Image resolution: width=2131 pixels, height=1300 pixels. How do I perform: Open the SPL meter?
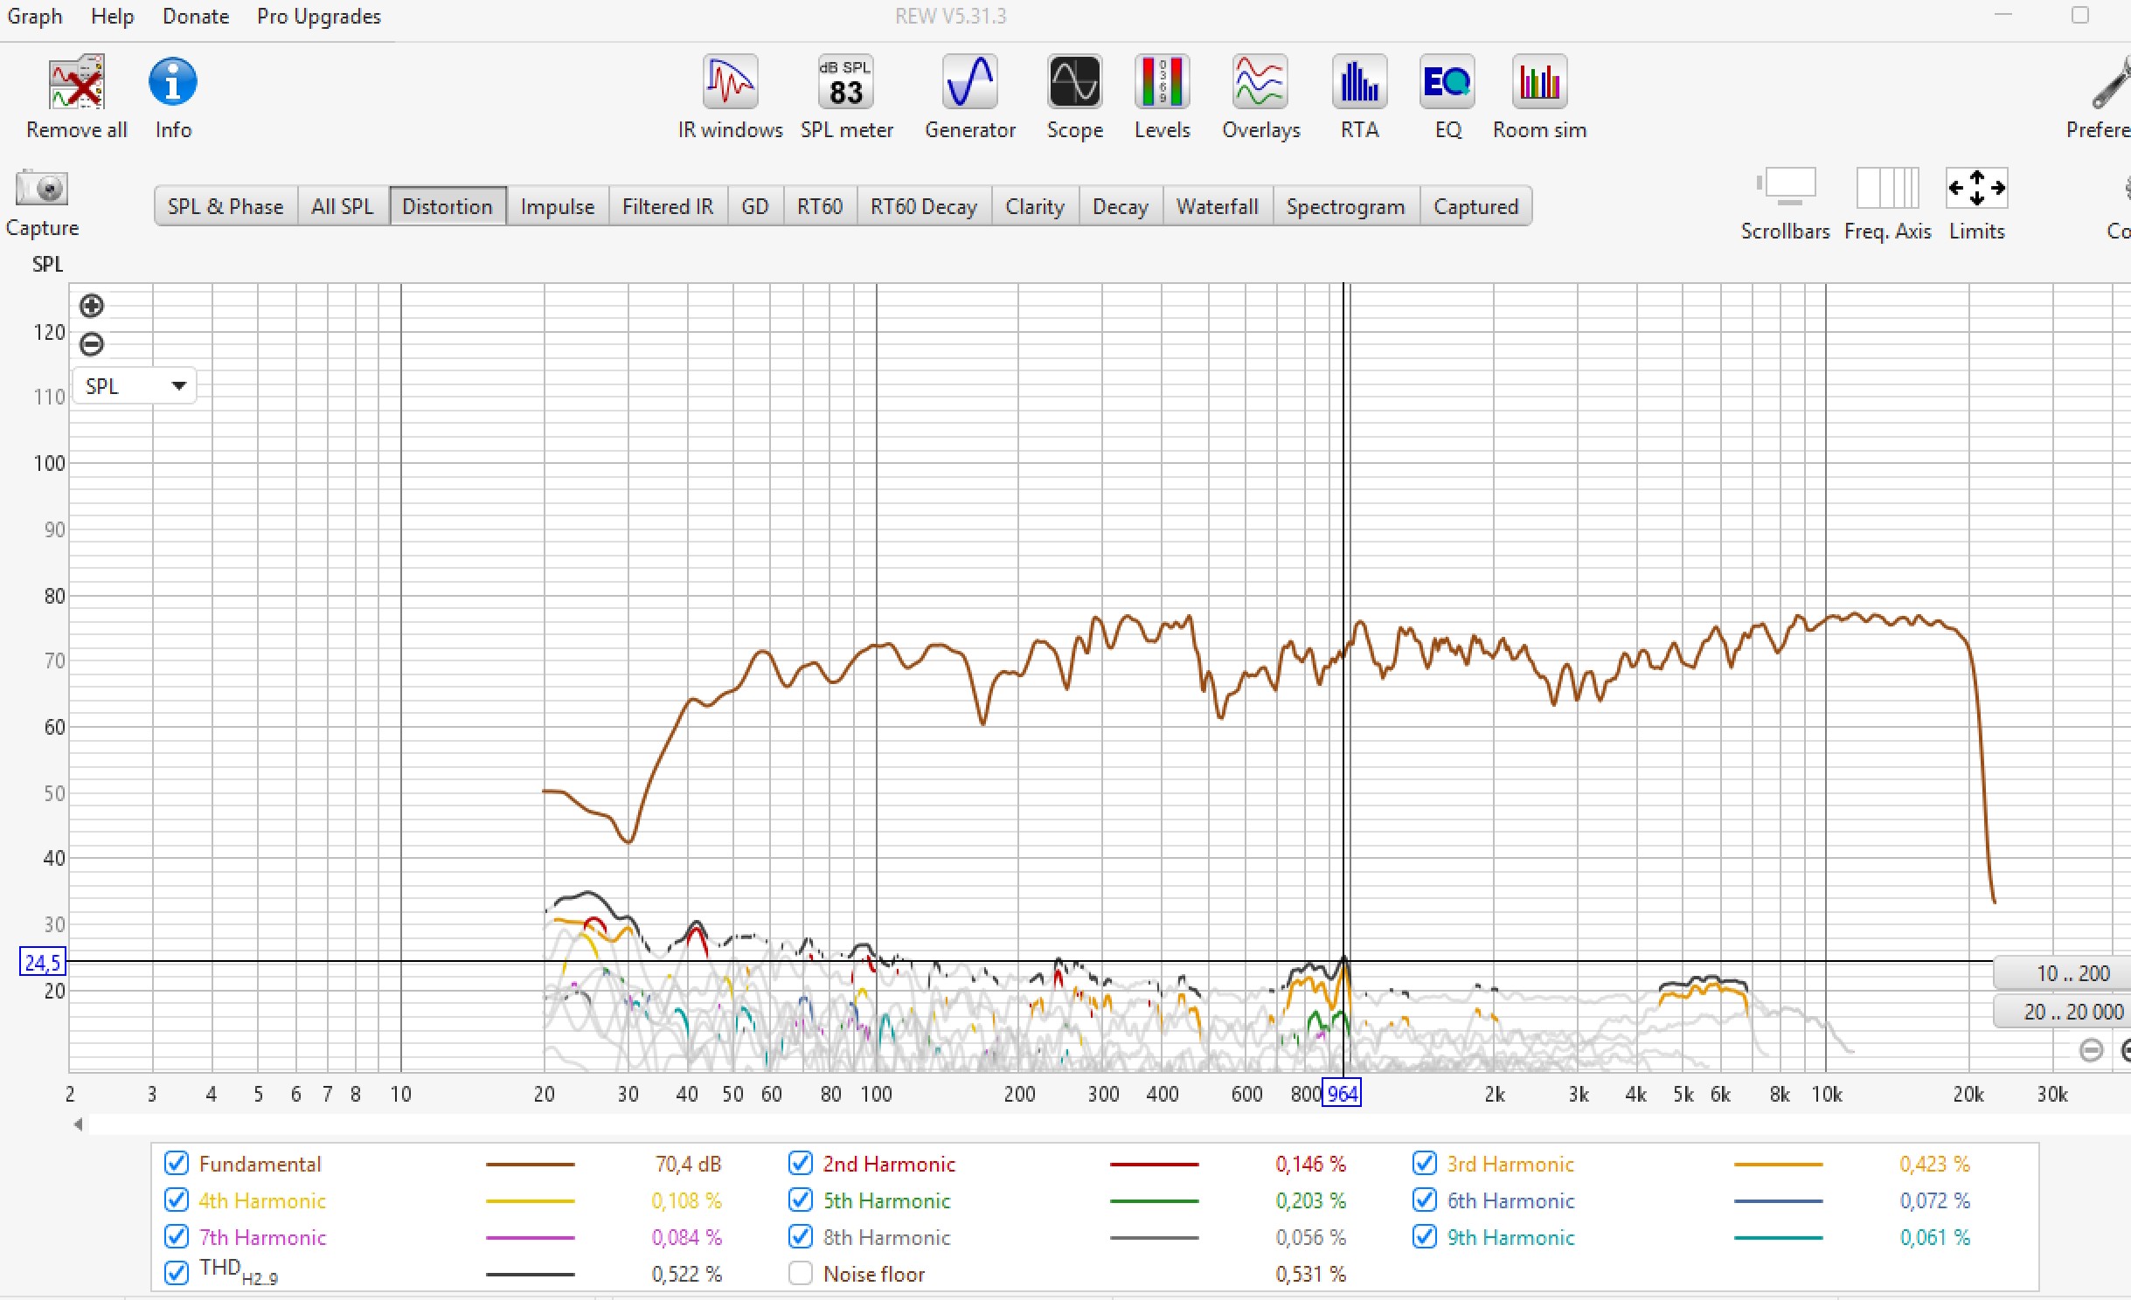click(845, 83)
